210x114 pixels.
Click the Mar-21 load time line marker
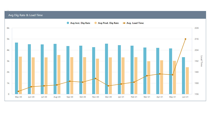(147, 76)
